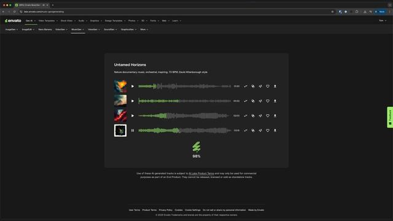Go back using the browser back arrow
393x221 pixels.
pyautogui.click(x=3, y=12)
